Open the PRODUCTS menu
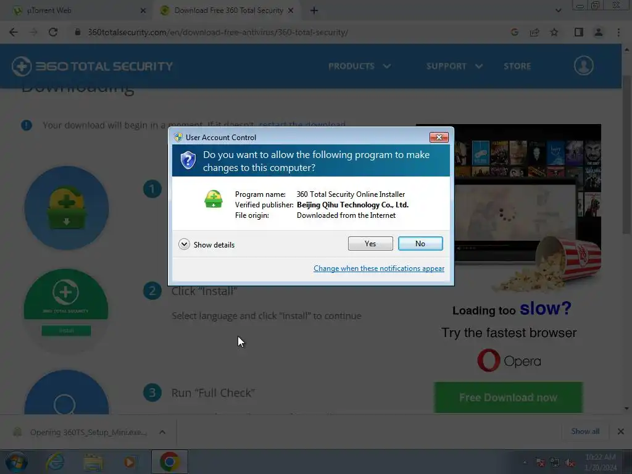632x474 pixels. pyautogui.click(x=360, y=66)
